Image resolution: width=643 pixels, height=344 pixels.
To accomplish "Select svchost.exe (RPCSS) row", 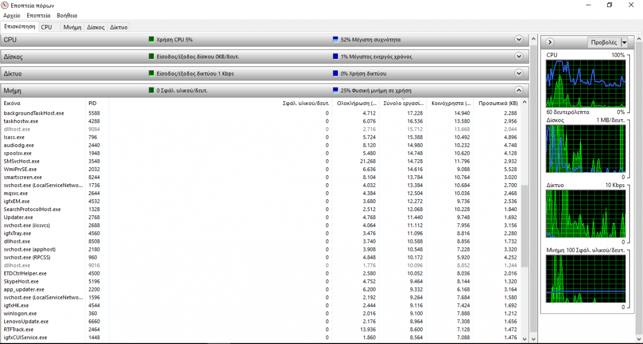I will [x=260, y=257].
